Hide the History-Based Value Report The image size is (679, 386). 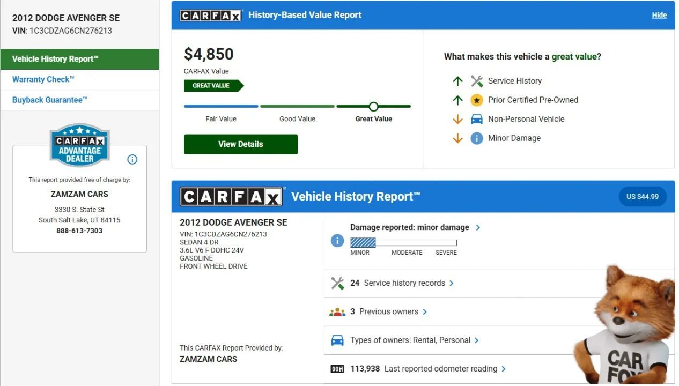click(659, 15)
